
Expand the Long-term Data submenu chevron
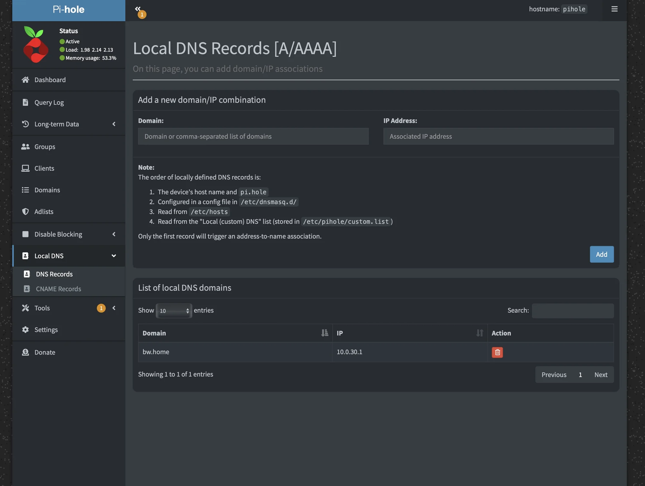click(x=114, y=124)
